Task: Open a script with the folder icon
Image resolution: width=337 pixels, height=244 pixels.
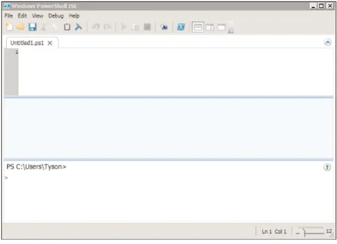Action: pos(20,27)
